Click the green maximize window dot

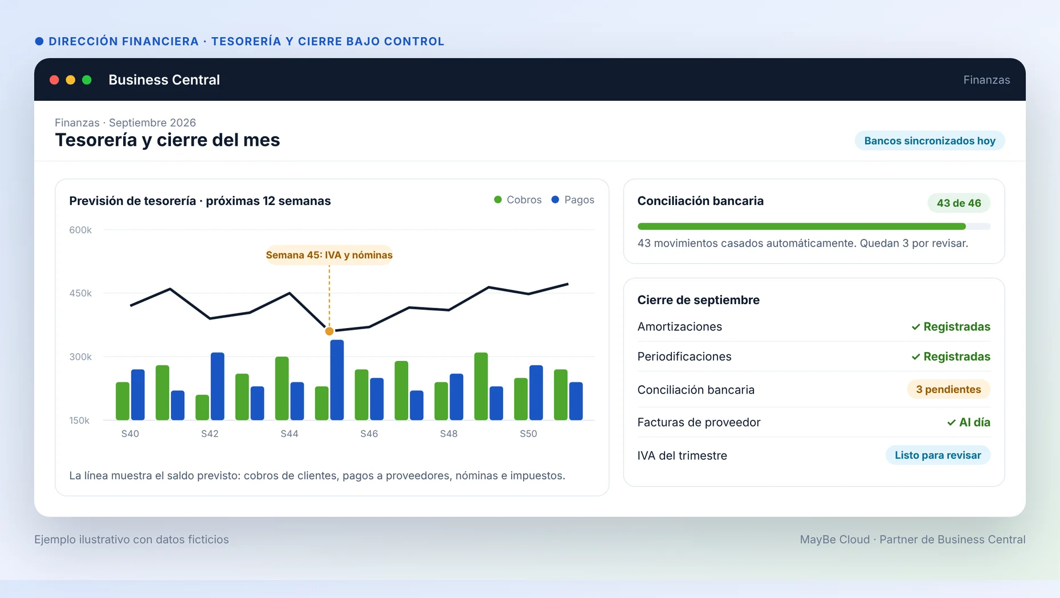click(87, 80)
